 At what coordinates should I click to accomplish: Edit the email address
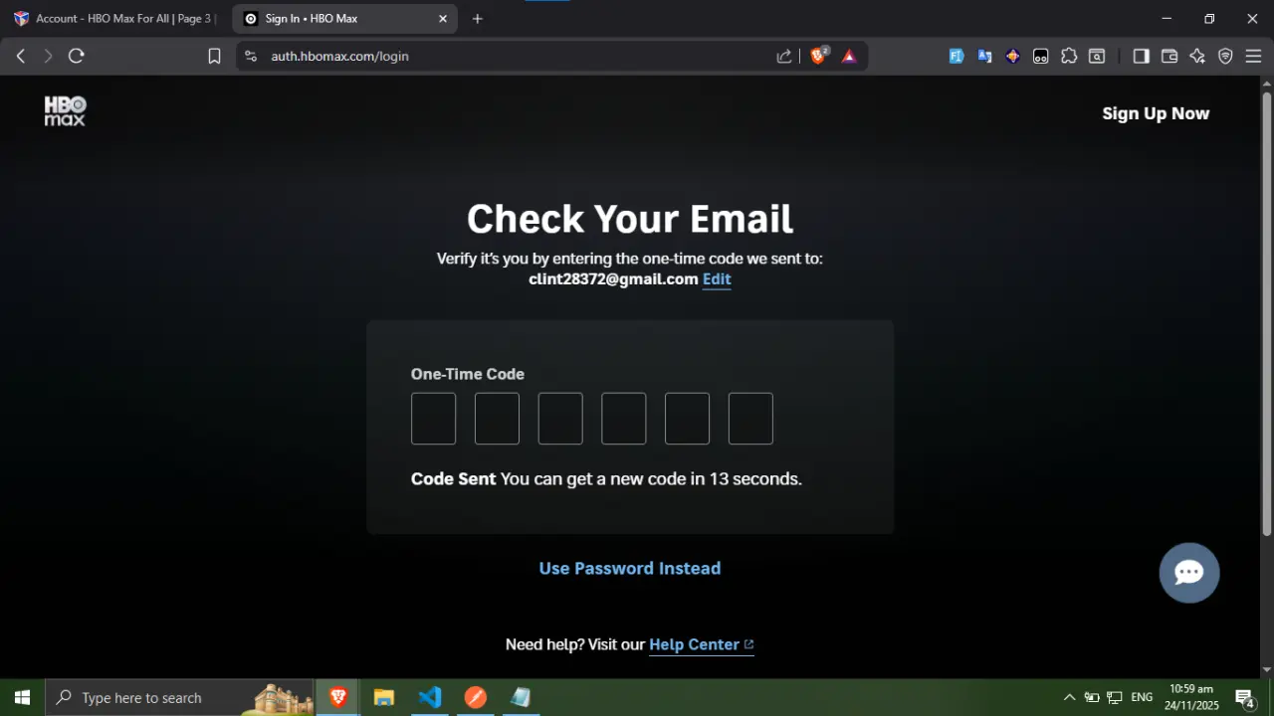[717, 279]
